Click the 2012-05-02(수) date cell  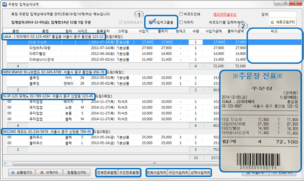coord(103,59)
